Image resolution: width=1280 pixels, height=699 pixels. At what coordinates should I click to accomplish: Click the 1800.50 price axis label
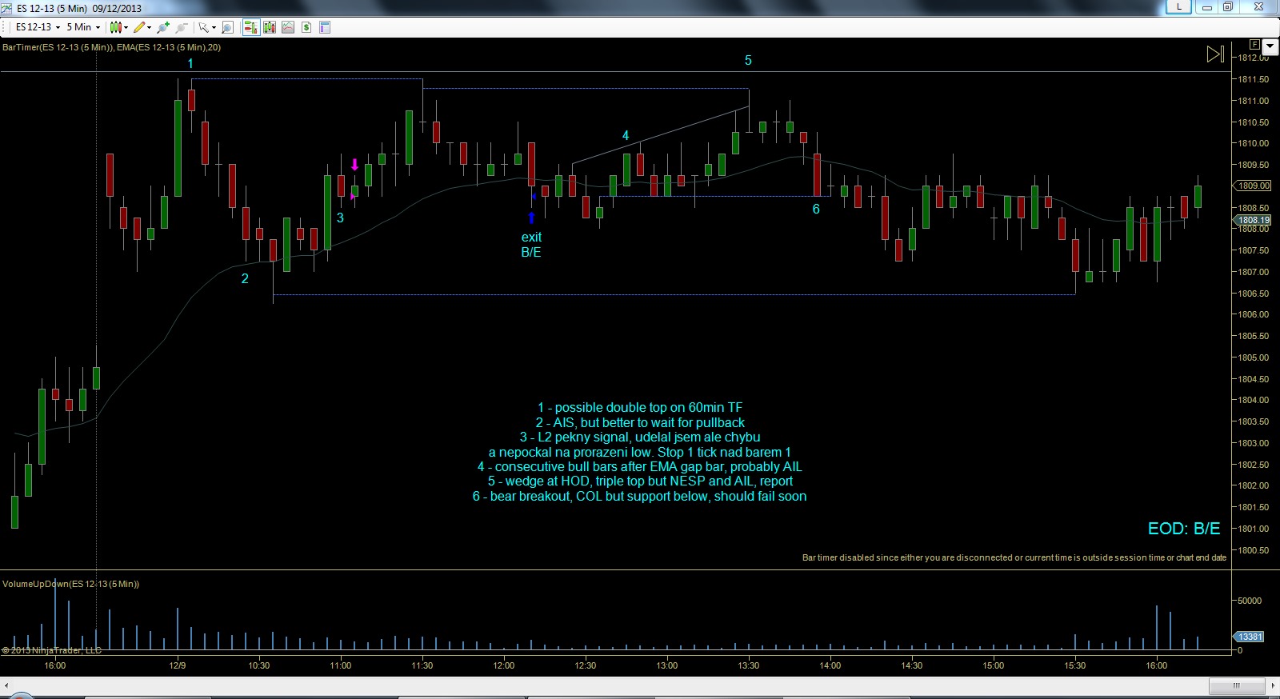pos(1253,550)
